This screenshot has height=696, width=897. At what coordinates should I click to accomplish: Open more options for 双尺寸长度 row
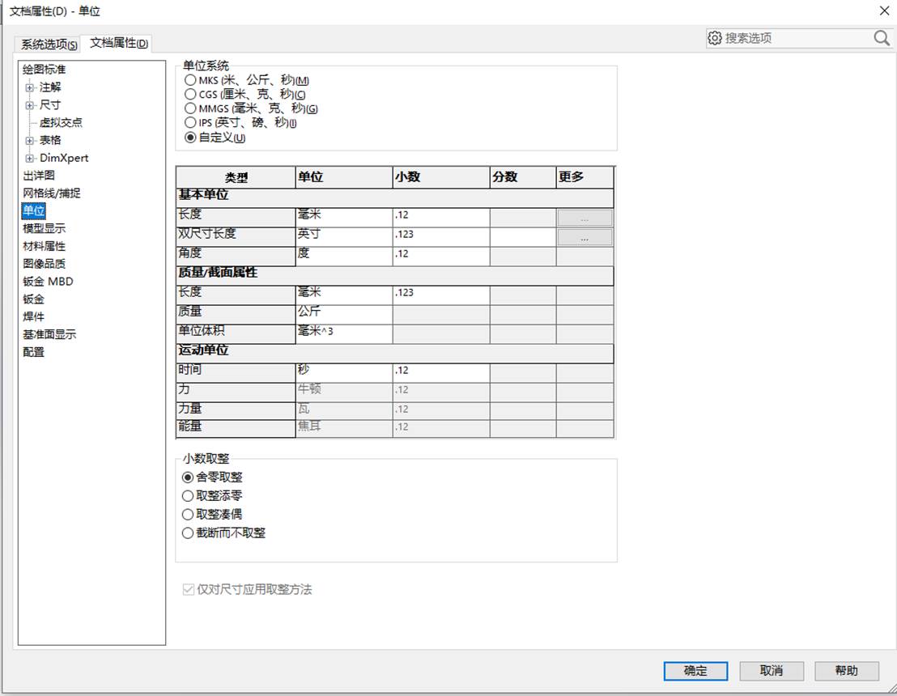pyautogui.click(x=585, y=237)
